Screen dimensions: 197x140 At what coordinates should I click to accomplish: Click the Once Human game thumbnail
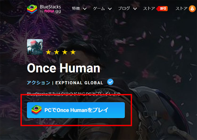tap(35, 47)
